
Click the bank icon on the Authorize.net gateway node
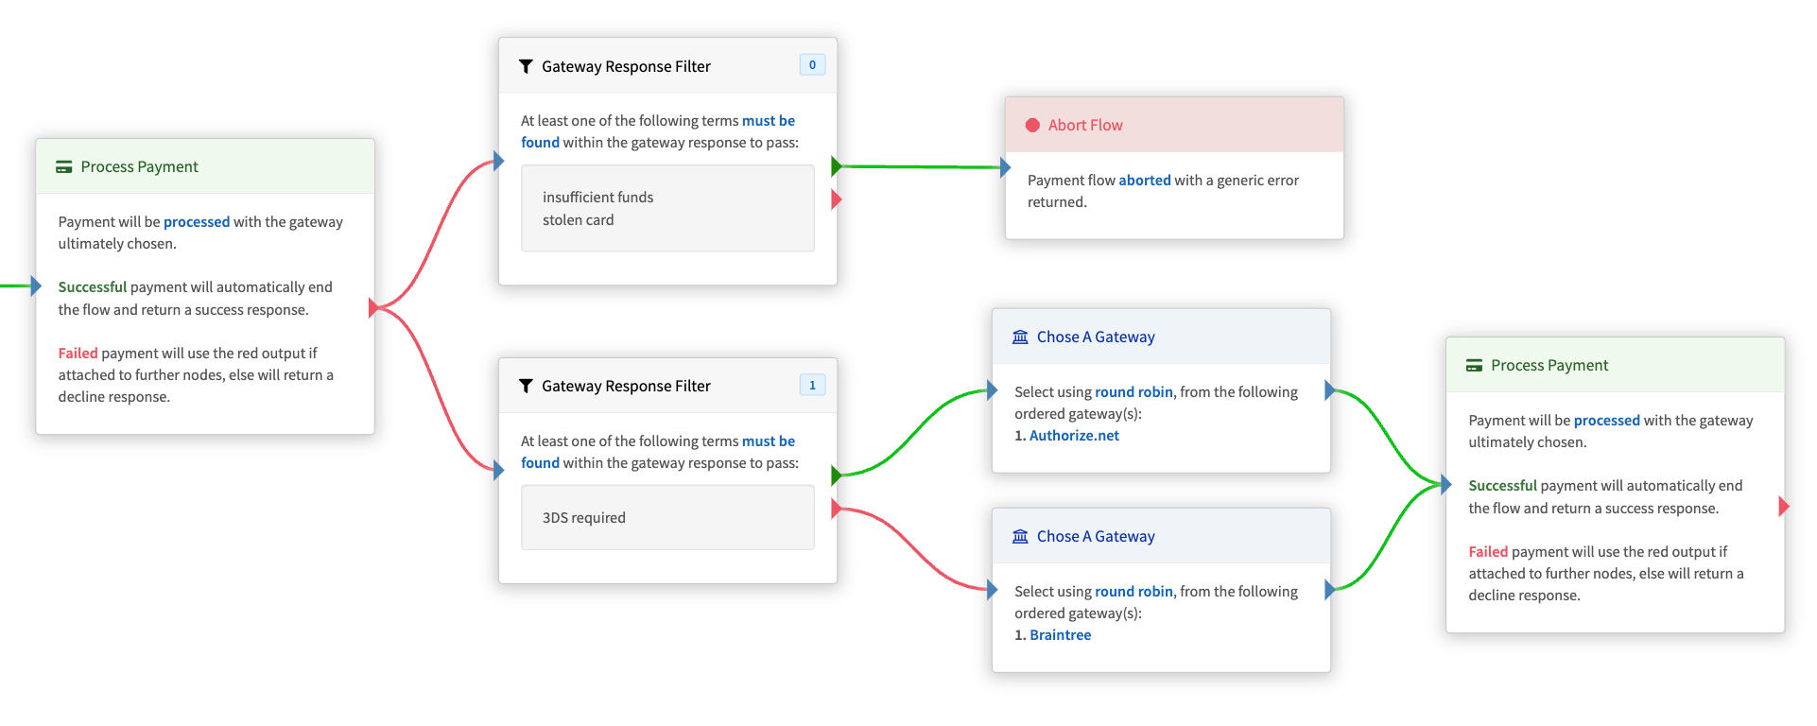pos(1020,337)
